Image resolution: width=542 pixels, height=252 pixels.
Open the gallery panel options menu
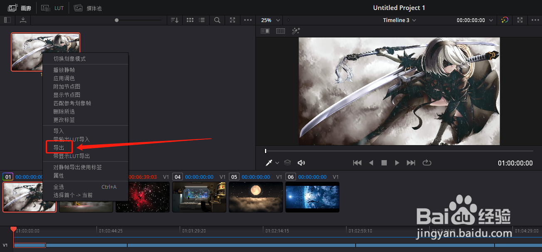coord(248,20)
